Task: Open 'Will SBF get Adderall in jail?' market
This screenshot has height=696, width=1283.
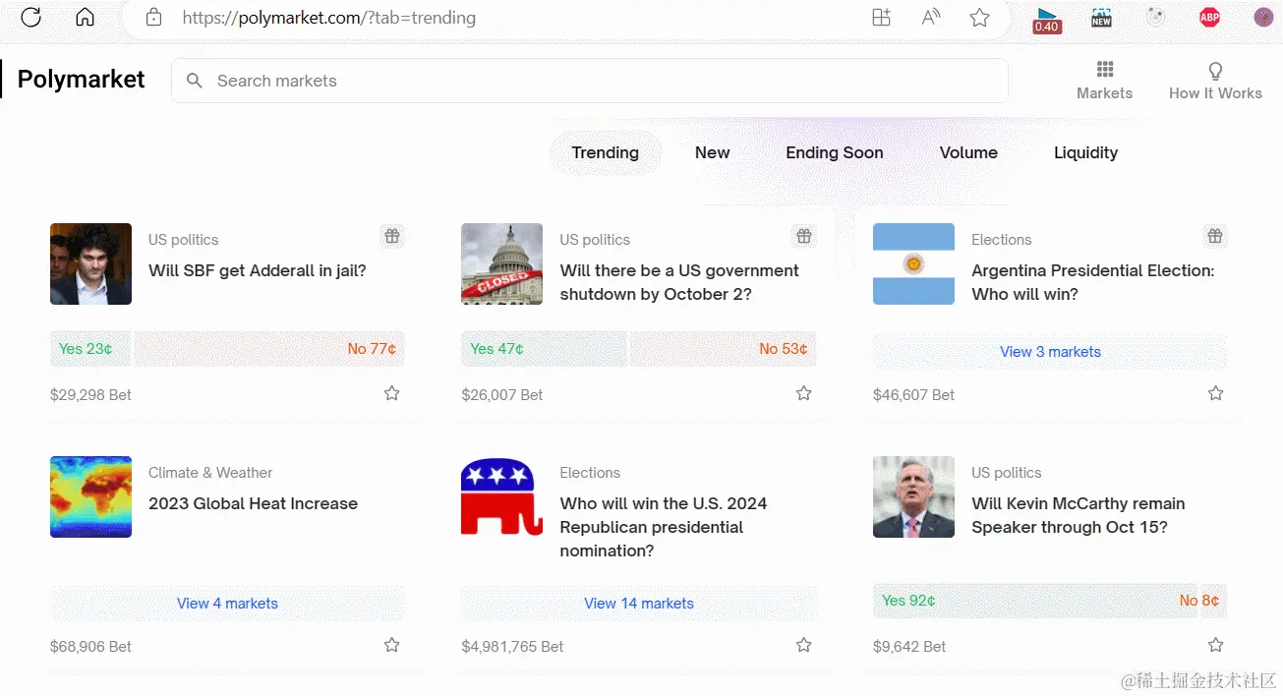Action: 258,270
